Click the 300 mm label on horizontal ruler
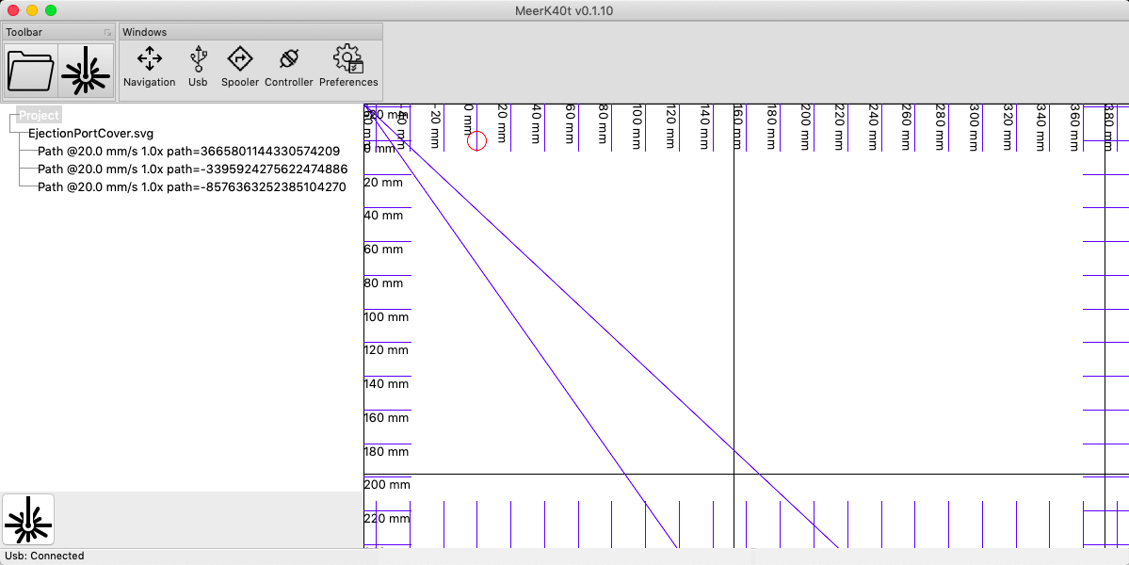1129x565 pixels. 975,126
